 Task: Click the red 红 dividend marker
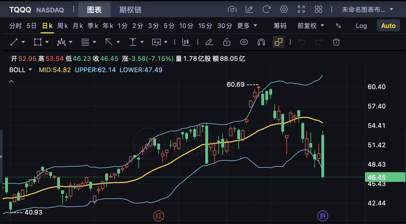coord(159,216)
